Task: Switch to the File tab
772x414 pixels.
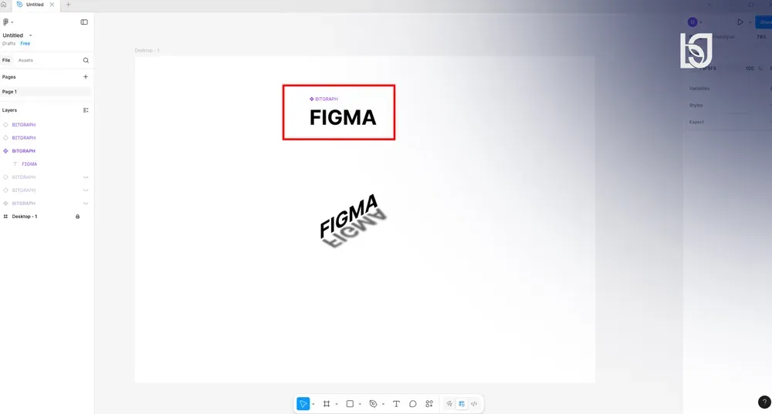Action: tap(6, 60)
